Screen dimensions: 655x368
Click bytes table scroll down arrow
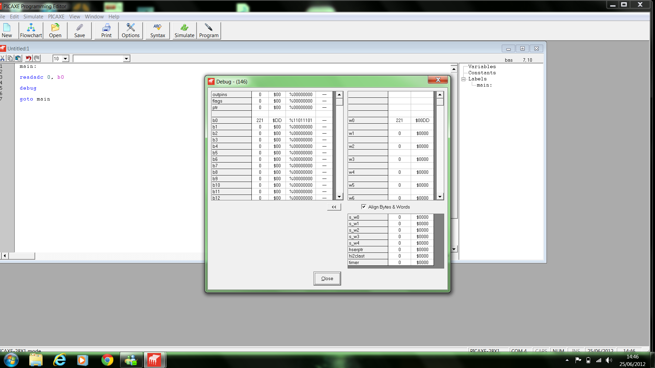(x=339, y=197)
